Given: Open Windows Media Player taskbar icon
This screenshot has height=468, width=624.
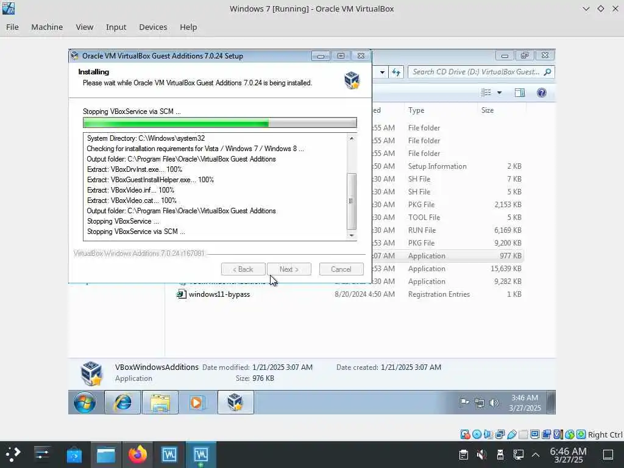Looking at the screenshot, I should 197,403.
